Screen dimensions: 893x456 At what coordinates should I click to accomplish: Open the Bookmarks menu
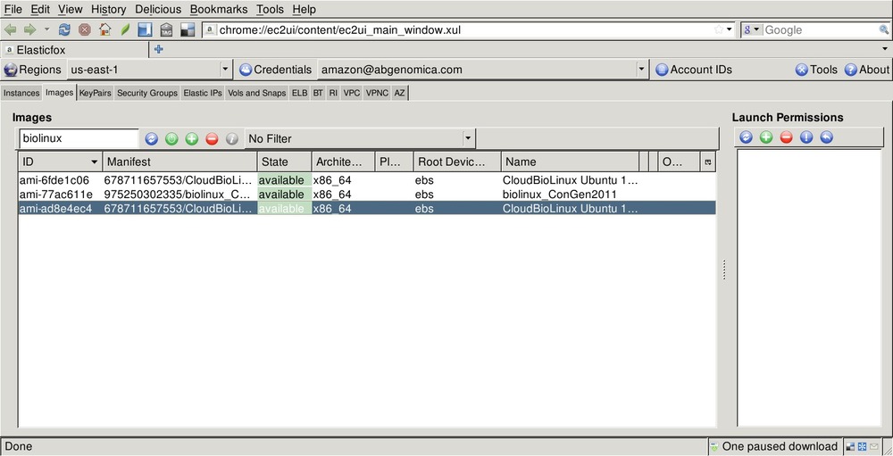(219, 9)
